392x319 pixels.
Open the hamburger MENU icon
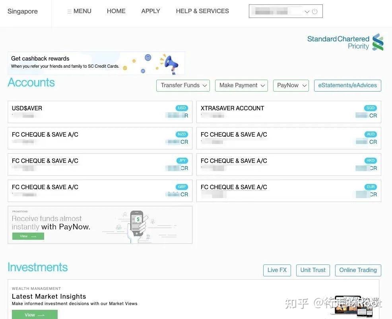[x=69, y=11]
